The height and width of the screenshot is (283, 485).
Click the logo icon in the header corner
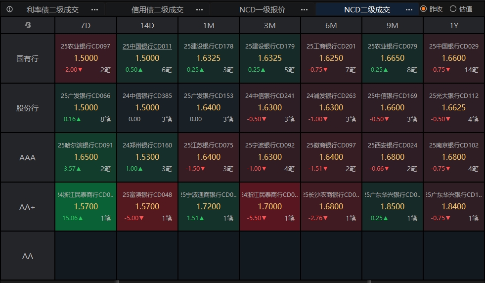point(28,25)
